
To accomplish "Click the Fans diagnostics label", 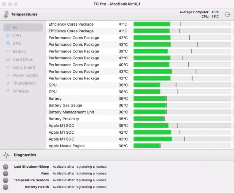I will point(45,174).
